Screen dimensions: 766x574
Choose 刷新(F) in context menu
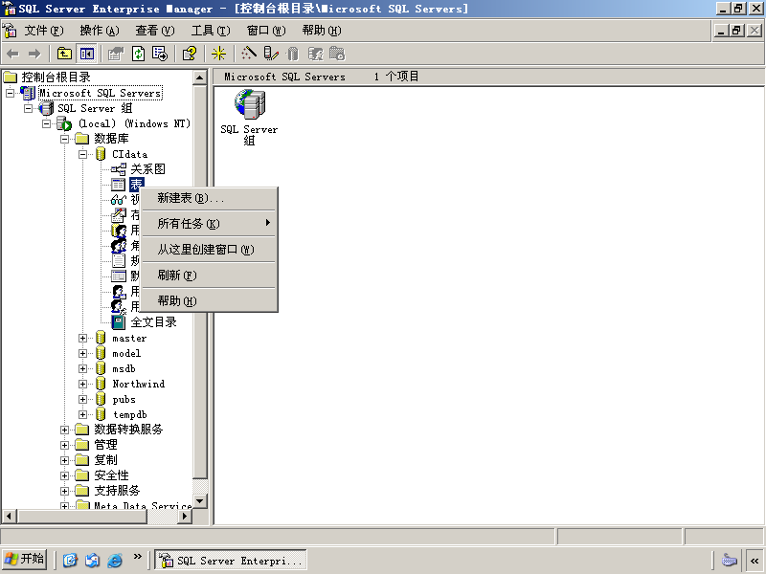[209, 276]
